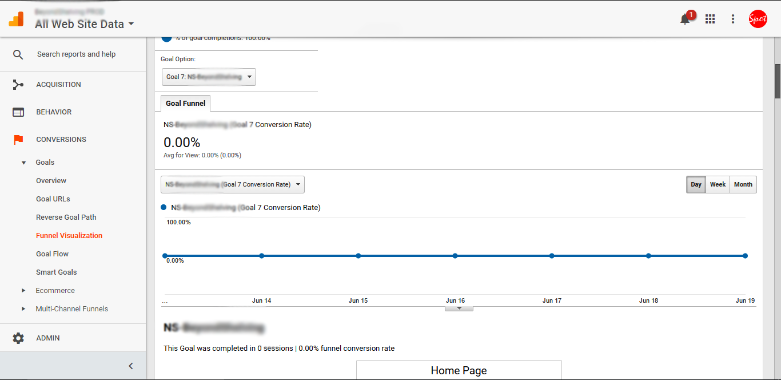
Task: Open the notifications bell
Action: [685, 19]
